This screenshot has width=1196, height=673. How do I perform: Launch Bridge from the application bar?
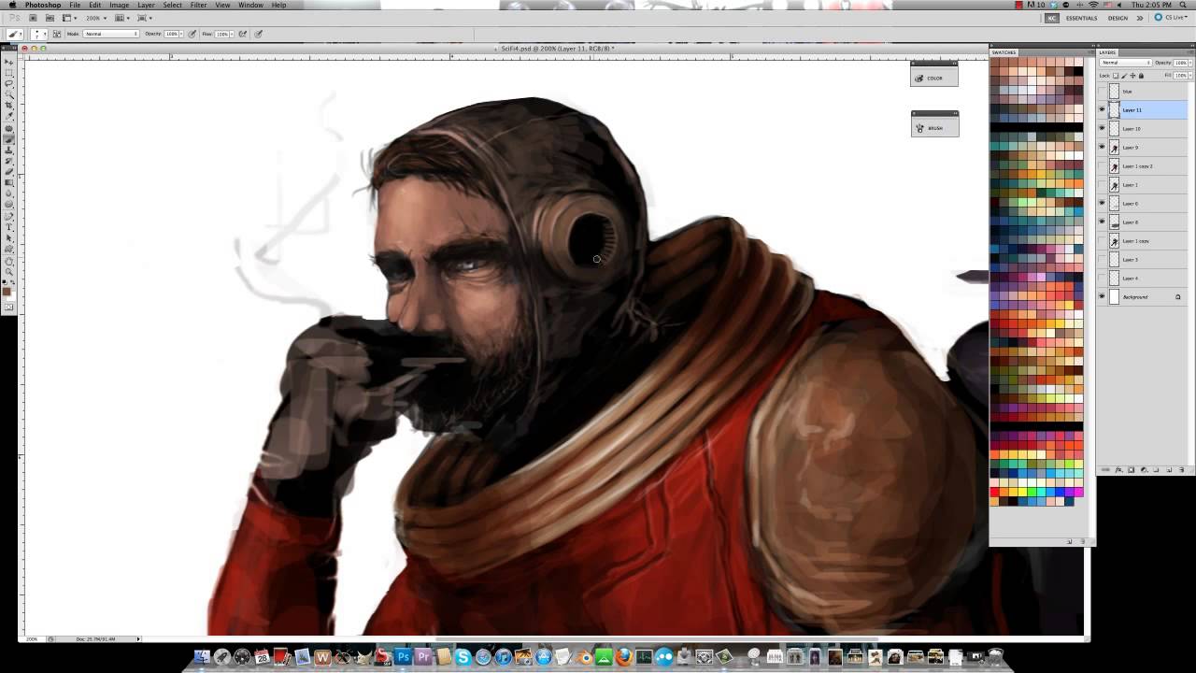click(33, 18)
